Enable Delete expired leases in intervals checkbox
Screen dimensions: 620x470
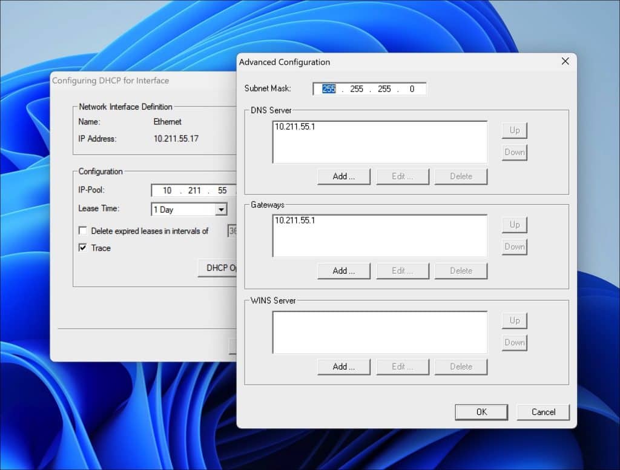[82, 231]
